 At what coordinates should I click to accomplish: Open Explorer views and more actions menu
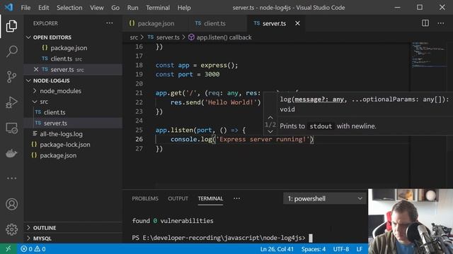pyautogui.click(x=110, y=23)
